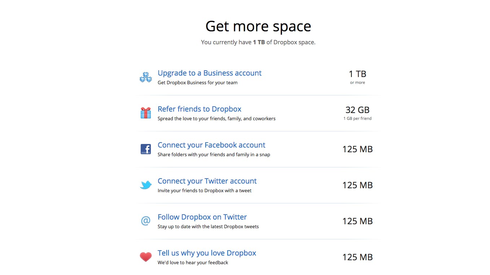Screen dimensions: 490x275
Task: Click Connect your Twitter account
Action: (x=207, y=181)
